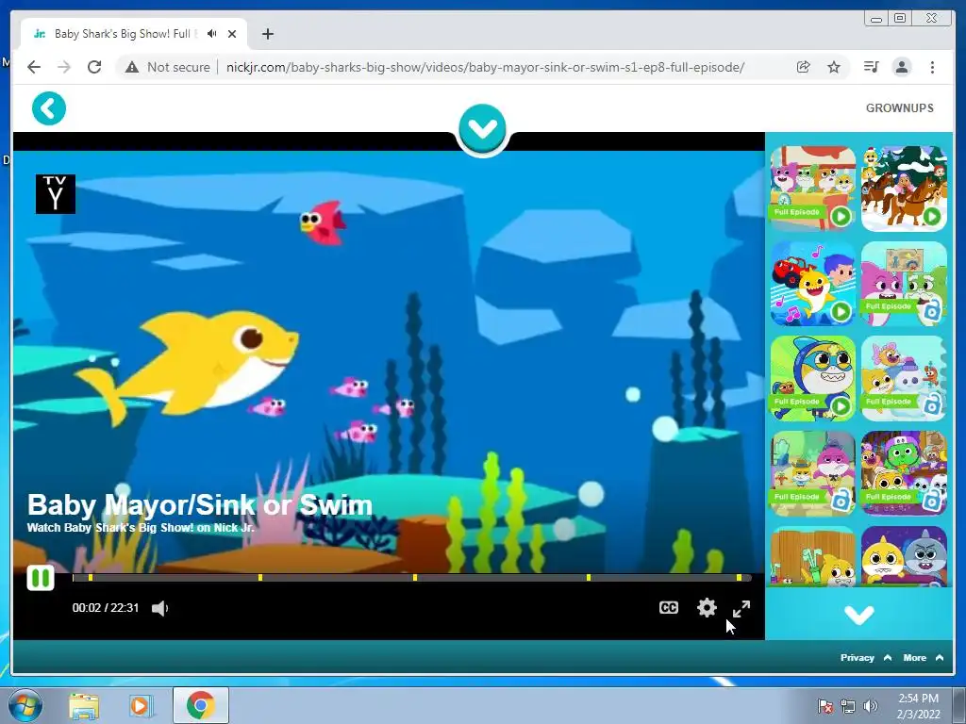Screen dimensions: 966x724
Task: Open the red monster truck music video thumbnail
Action: [813, 283]
